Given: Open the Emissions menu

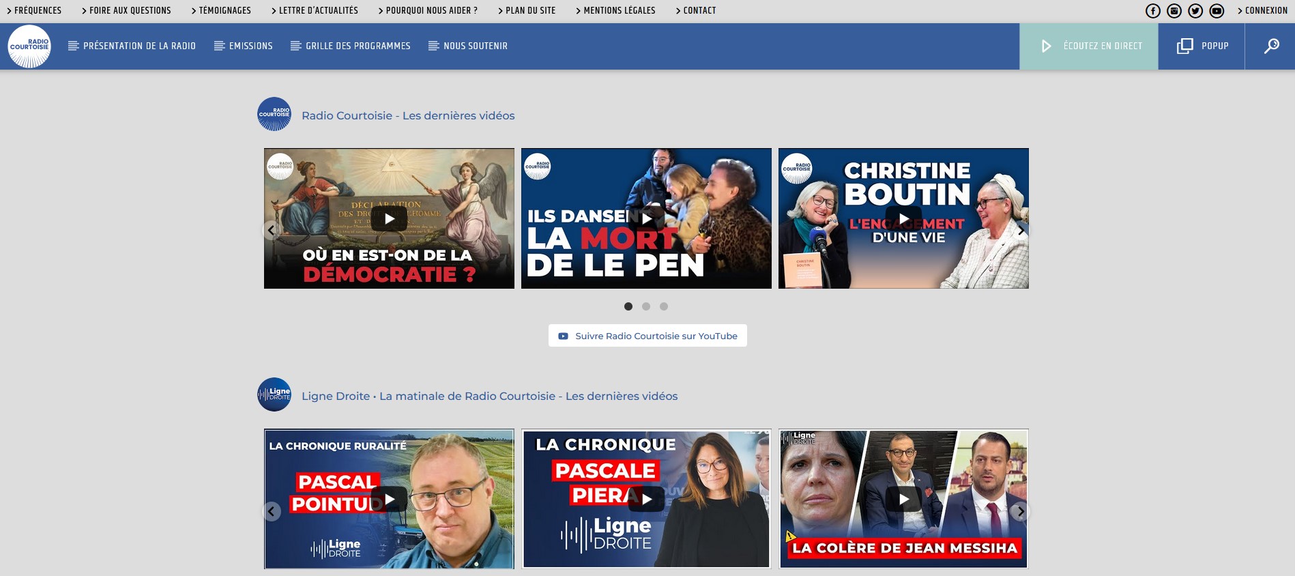Looking at the screenshot, I should (244, 46).
